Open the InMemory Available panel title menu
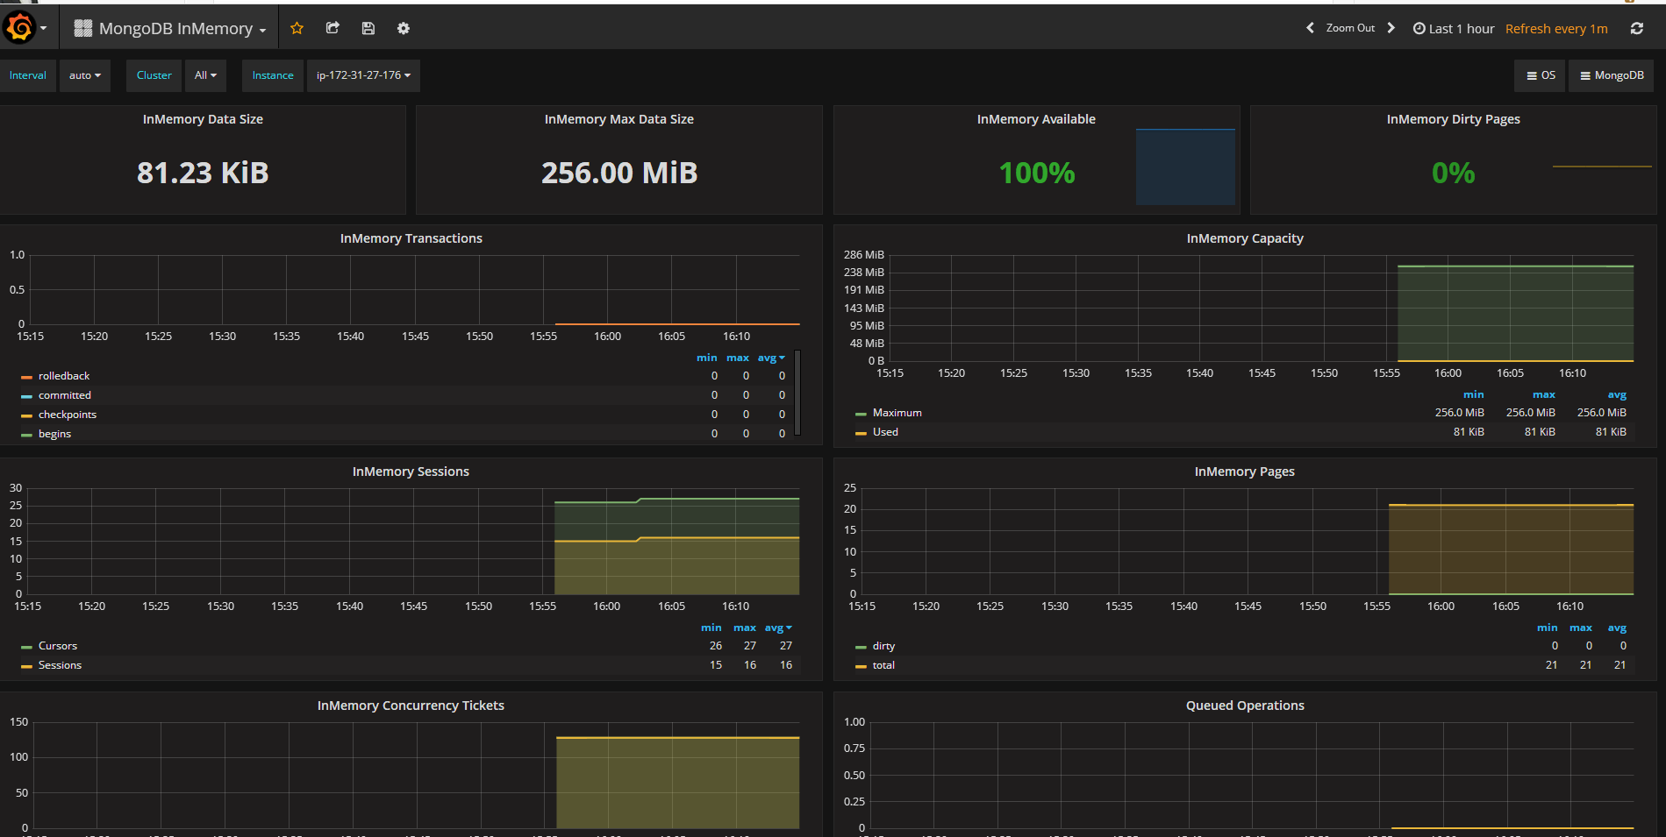 [1036, 119]
